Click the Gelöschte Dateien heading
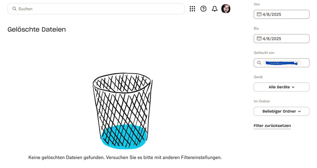Image resolution: width=317 pixels, height=168 pixels. 36,29
